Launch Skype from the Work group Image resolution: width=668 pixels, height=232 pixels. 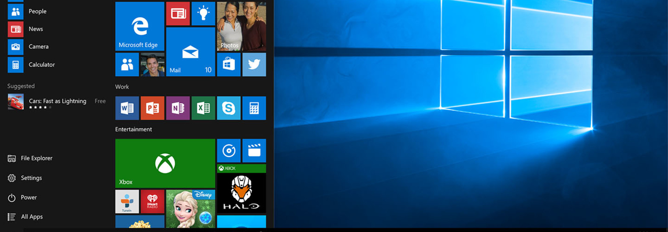coord(229,108)
